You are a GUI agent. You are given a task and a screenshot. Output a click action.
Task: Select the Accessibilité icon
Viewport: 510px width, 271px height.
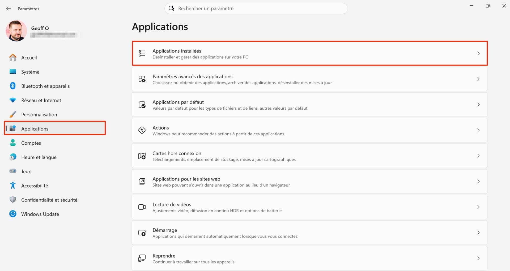tap(13, 185)
